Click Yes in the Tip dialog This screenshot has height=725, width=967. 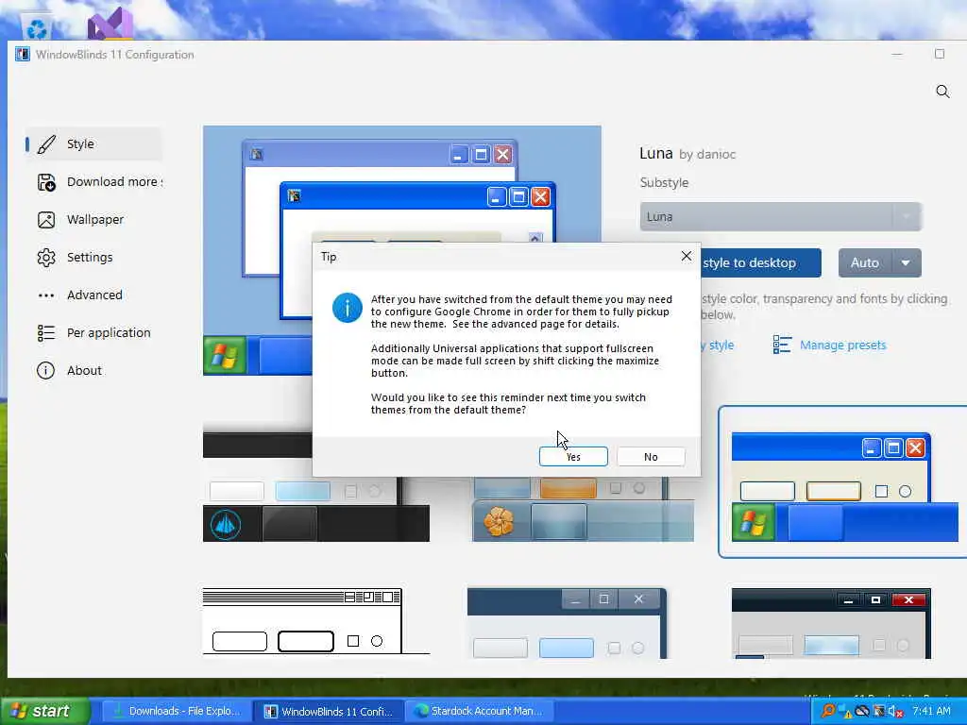573,457
